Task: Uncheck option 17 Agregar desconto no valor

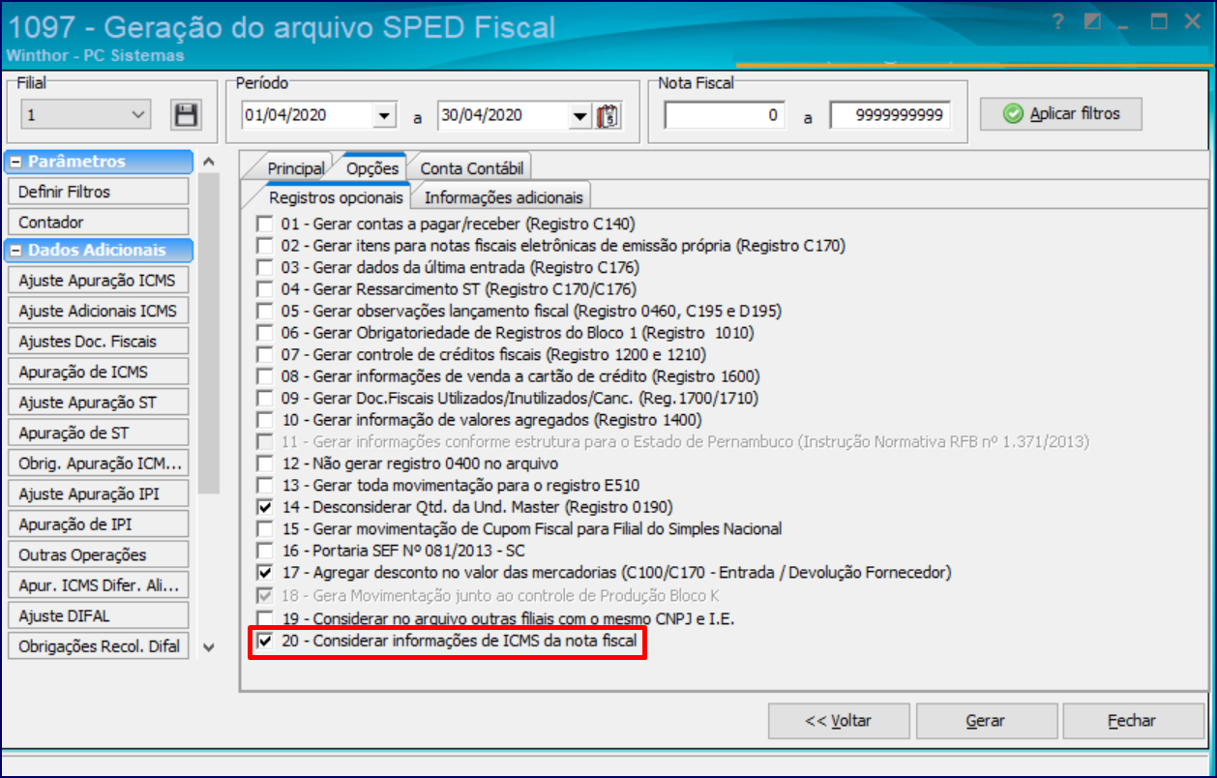Action: [x=264, y=573]
